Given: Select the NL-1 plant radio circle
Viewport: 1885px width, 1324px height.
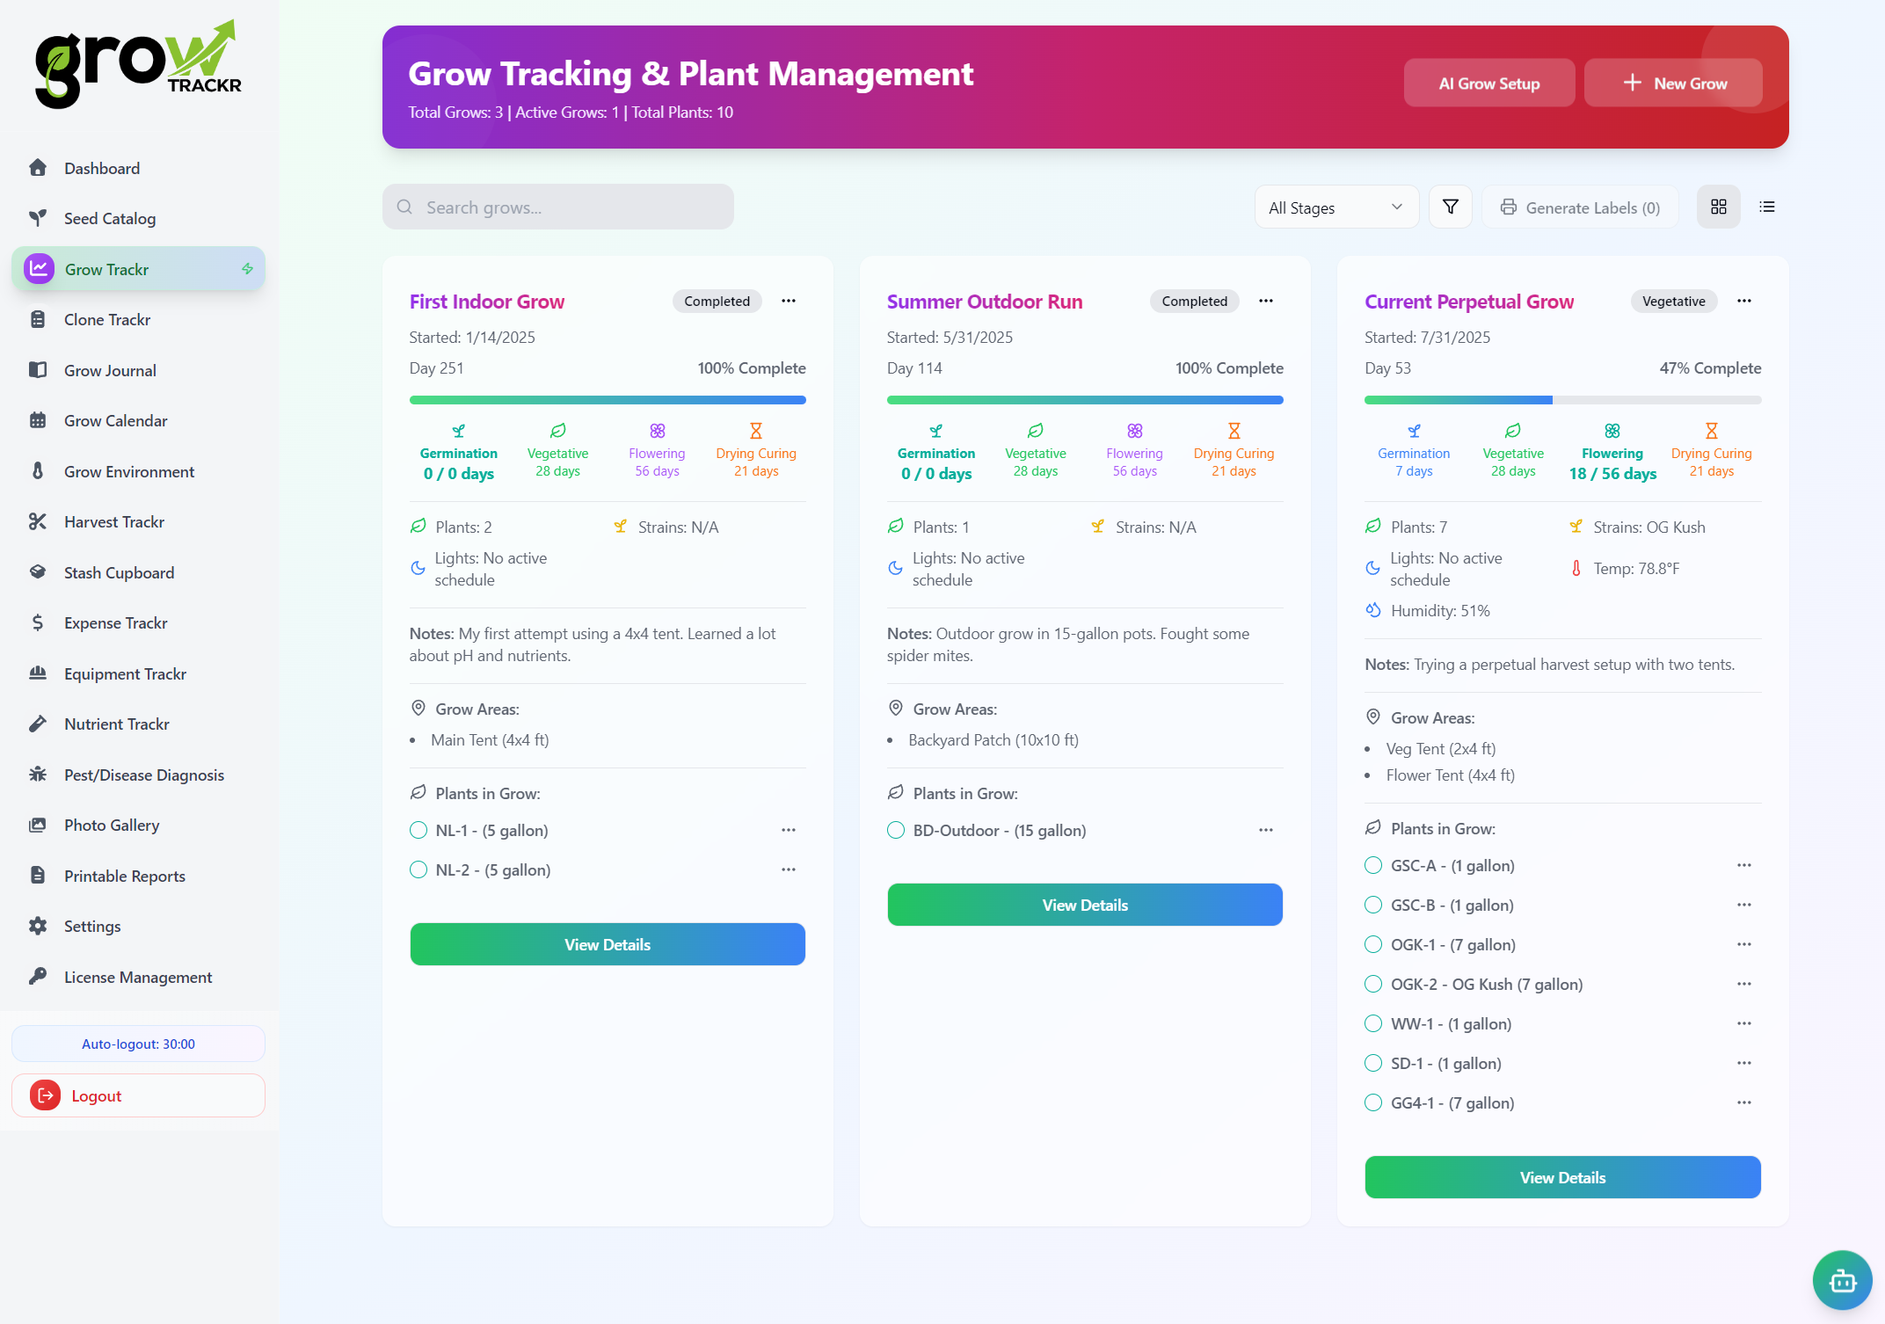Looking at the screenshot, I should click(x=418, y=830).
